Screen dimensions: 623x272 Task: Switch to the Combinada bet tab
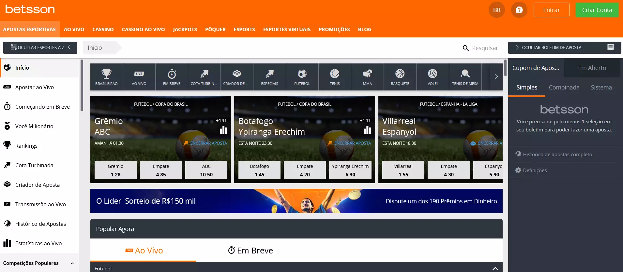[564, 88]
